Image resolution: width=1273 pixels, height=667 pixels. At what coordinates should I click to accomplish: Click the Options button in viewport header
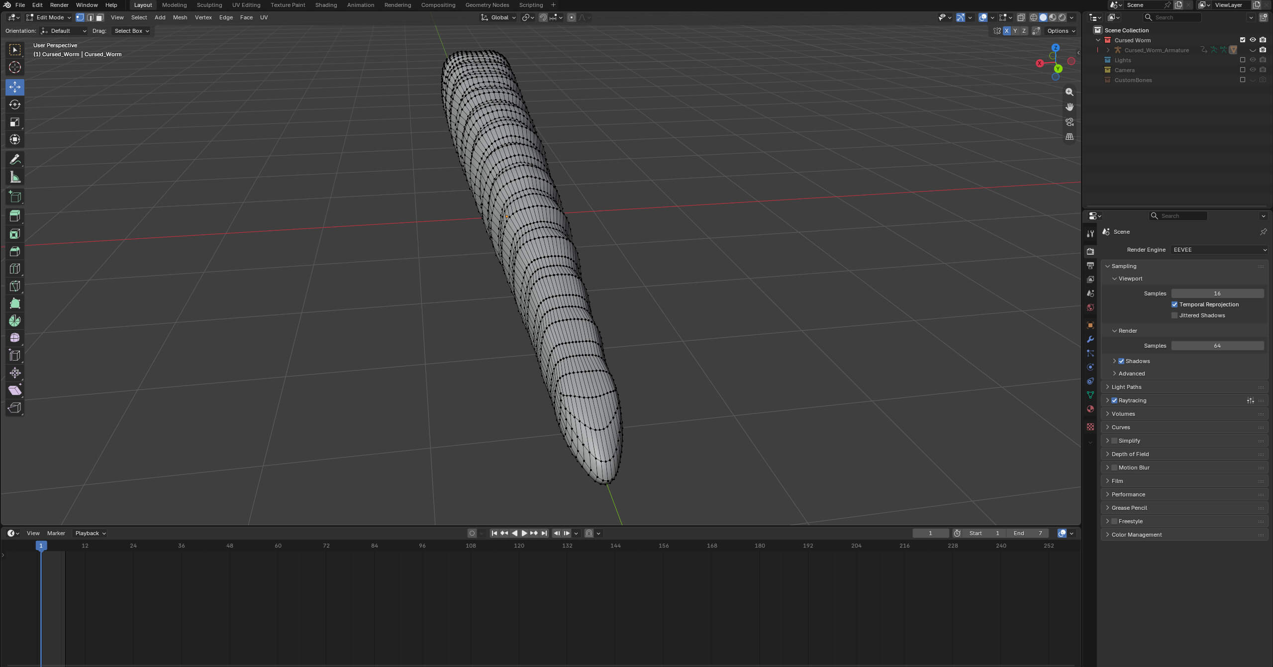[x=1061, y=31]
